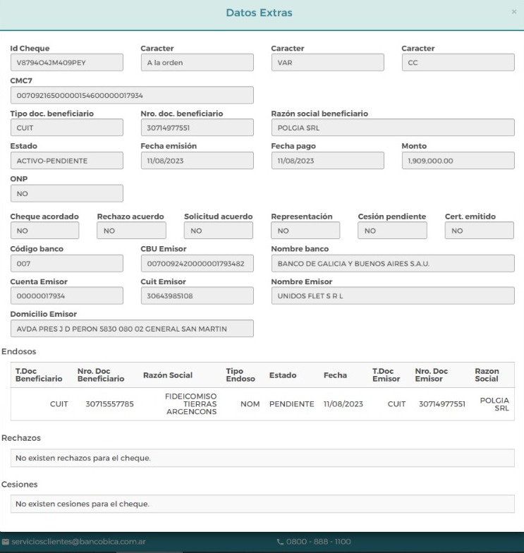Select the Cuit Emisor field
Screen dimensions: 524x553
click(x=197, y=296)
